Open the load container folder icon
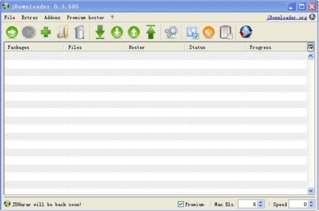The image size is (319, 211). pyautogui.click(x=63, y=32)
